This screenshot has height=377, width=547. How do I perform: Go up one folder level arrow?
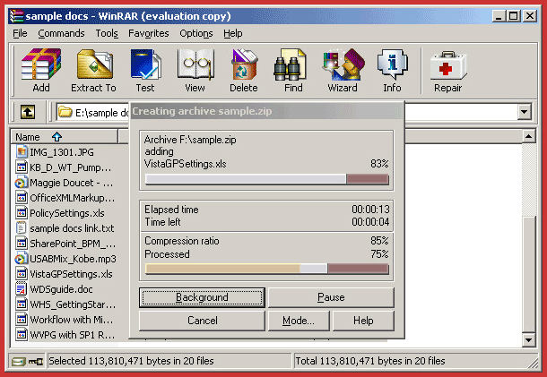click(28, 112)
